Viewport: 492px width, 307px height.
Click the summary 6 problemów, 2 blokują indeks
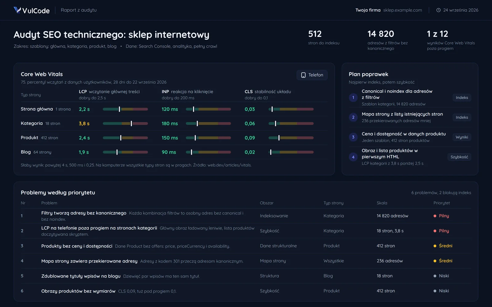[441, 193]
